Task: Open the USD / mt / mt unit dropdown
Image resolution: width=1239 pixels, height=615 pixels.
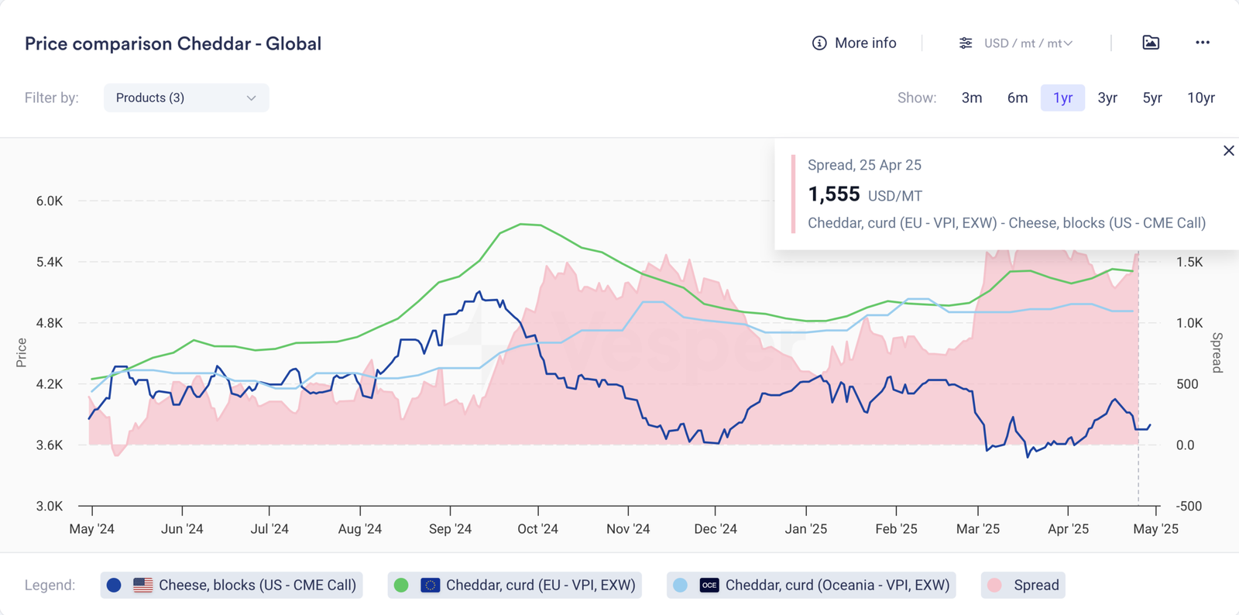Action: tap(1028, 43)
